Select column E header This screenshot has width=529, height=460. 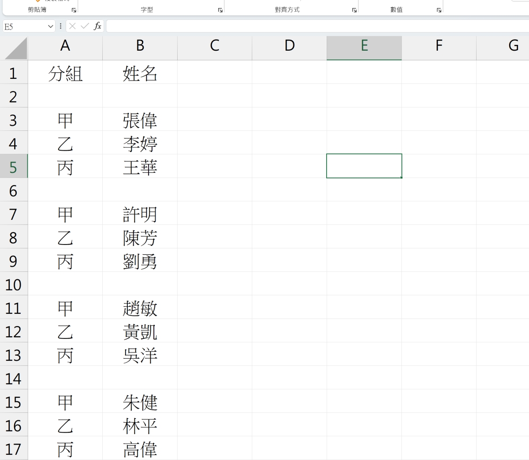tap(364, 46)
